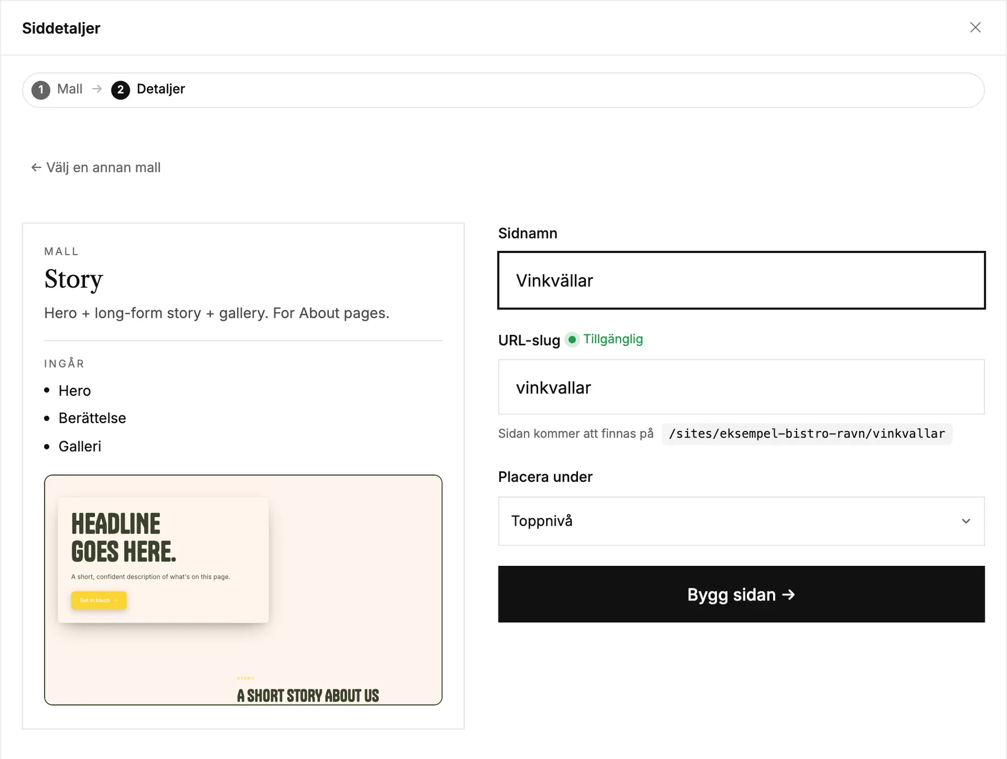
Task: Click the site path /sites/eksempel-bistro-ravn/vinkvallar
Action: pos(807,434)
